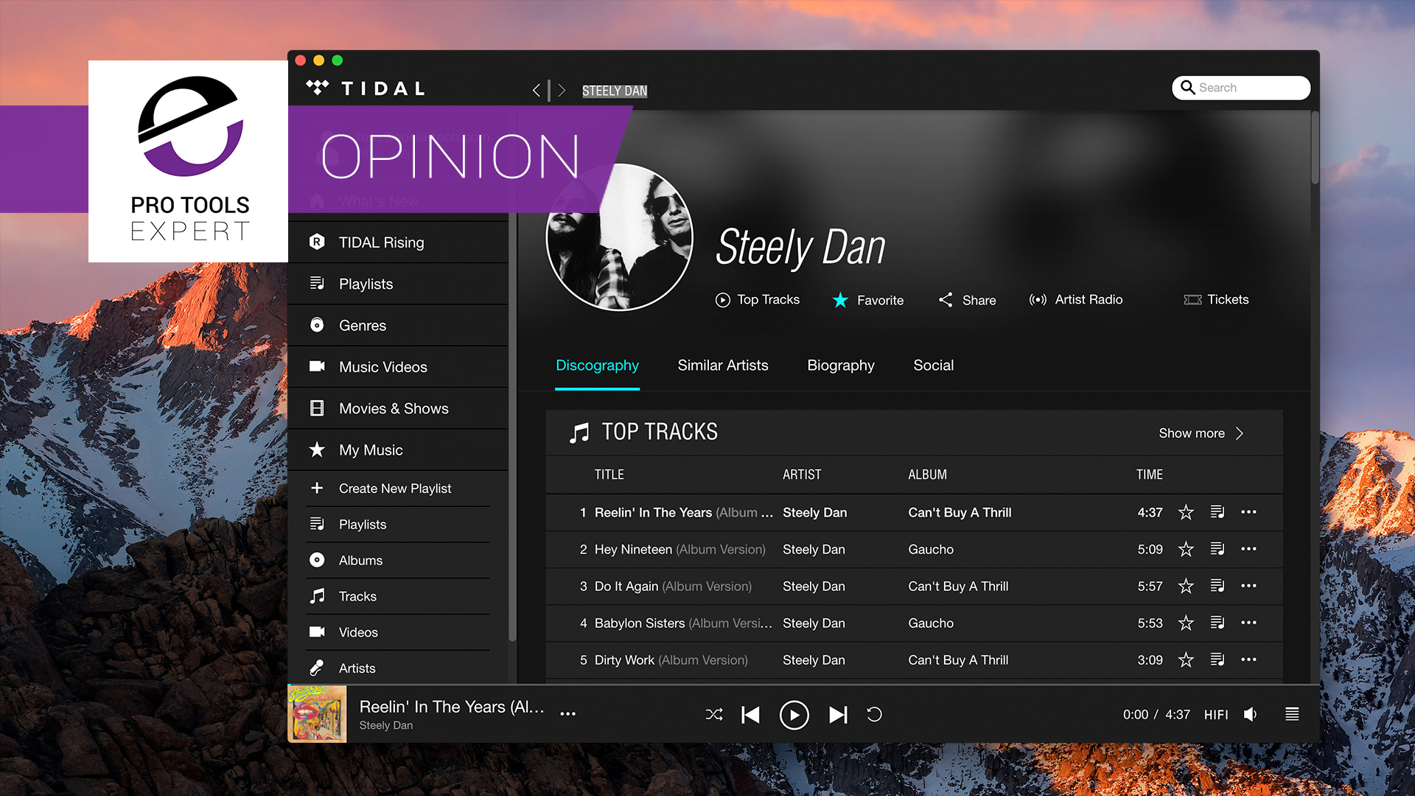
Task: Switch to the Biography tab
Action: coord(841,366)
